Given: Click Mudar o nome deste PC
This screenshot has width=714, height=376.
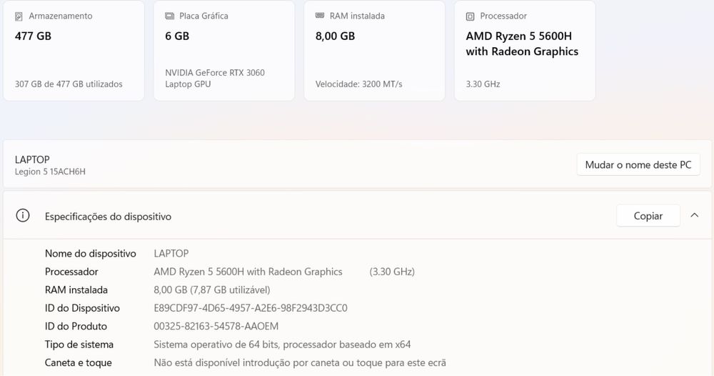Looking at the screenshot, I should 638,165.
